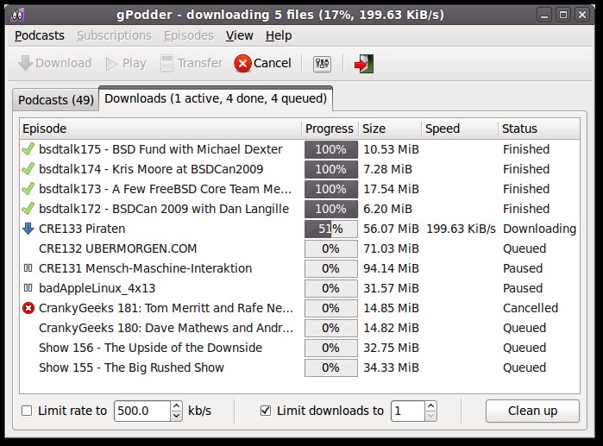Click the 56.07 MiB size cell
The image size is (603, 446).
391,229
